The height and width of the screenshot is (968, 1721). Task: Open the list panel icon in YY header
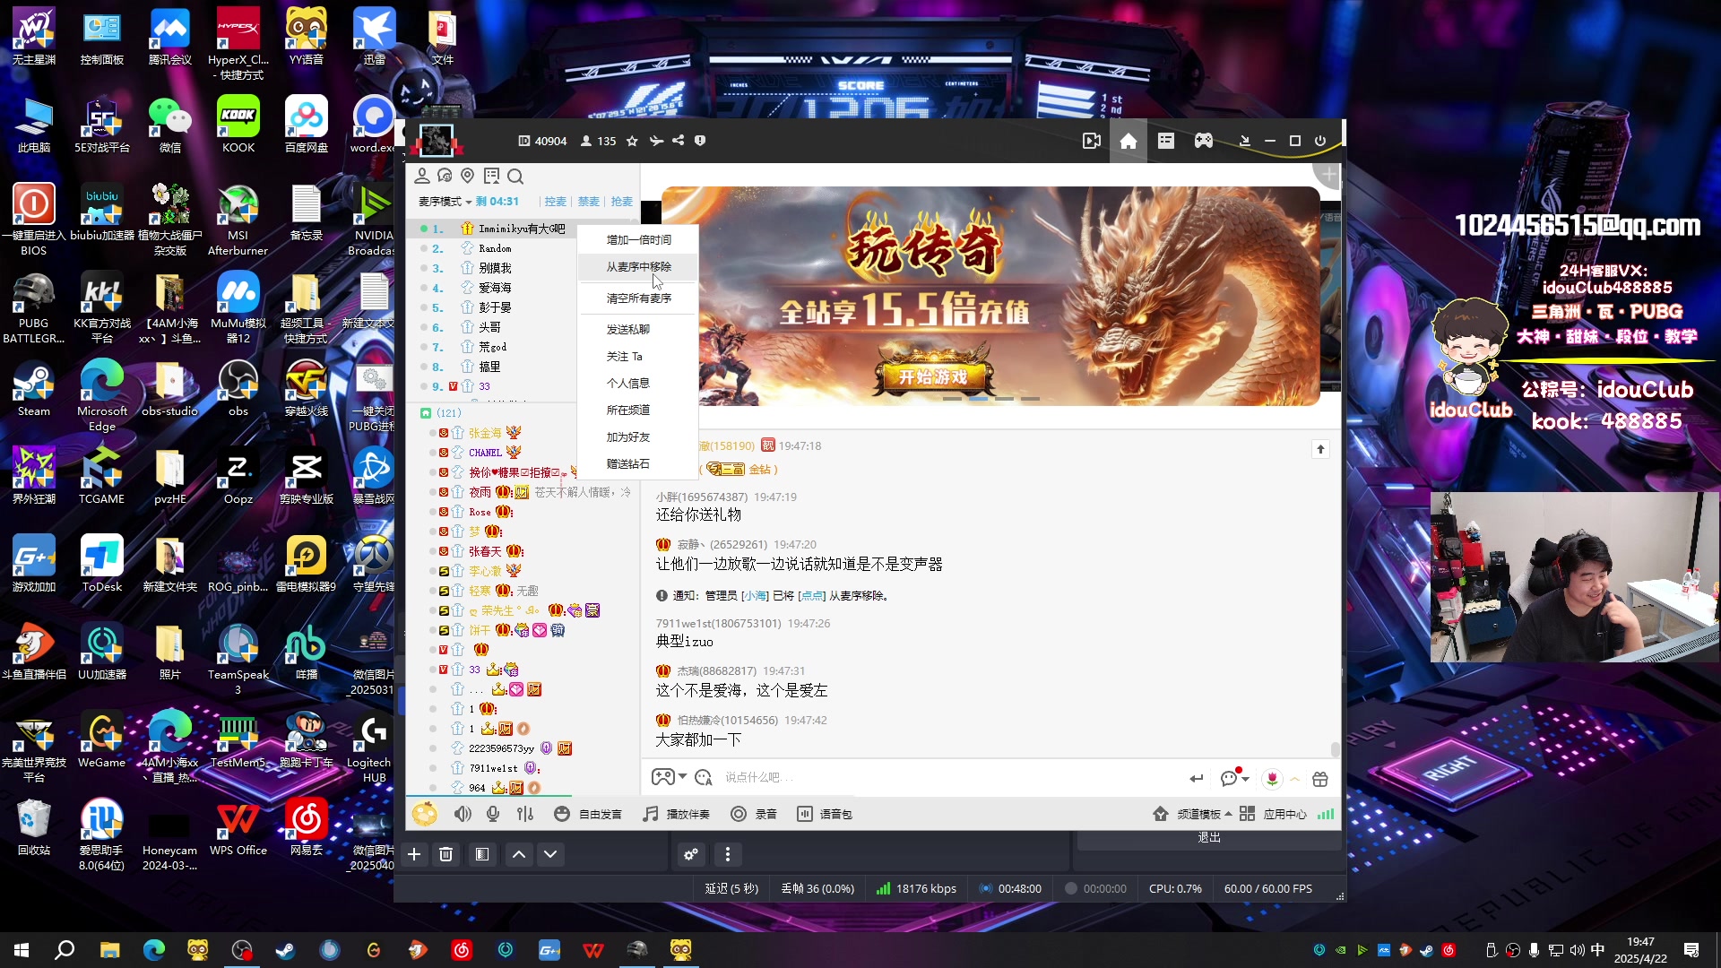pyautogui.click(x=1166, y=141)
